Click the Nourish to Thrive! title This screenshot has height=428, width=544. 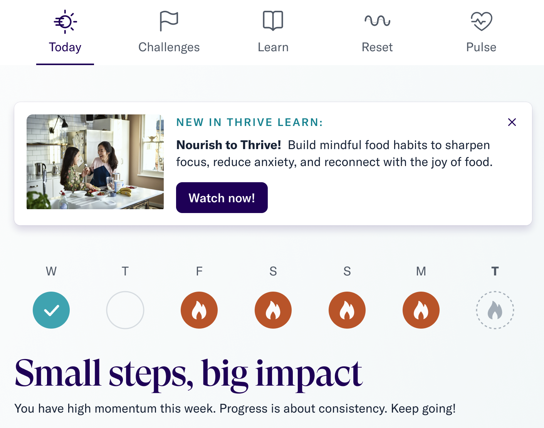[x=228, y=145]
